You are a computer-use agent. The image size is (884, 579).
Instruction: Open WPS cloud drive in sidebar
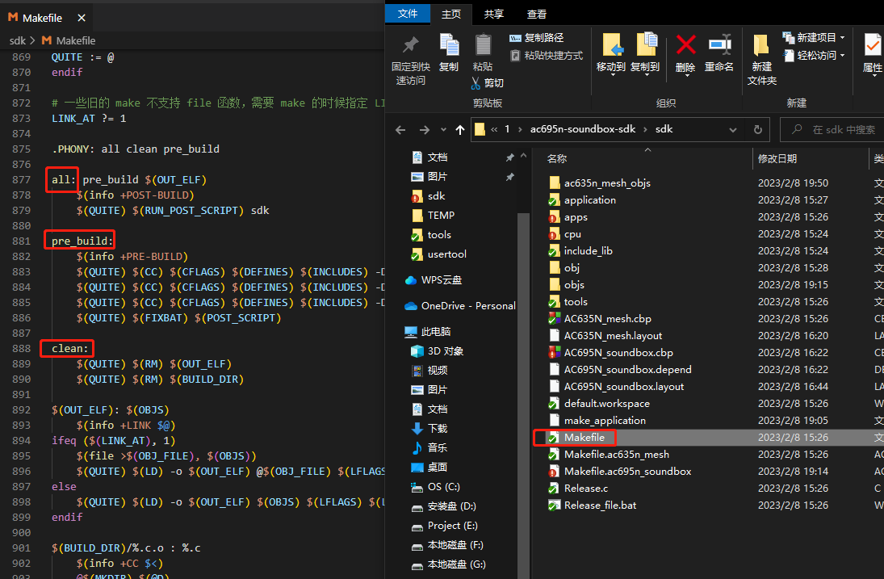(434, 280)
